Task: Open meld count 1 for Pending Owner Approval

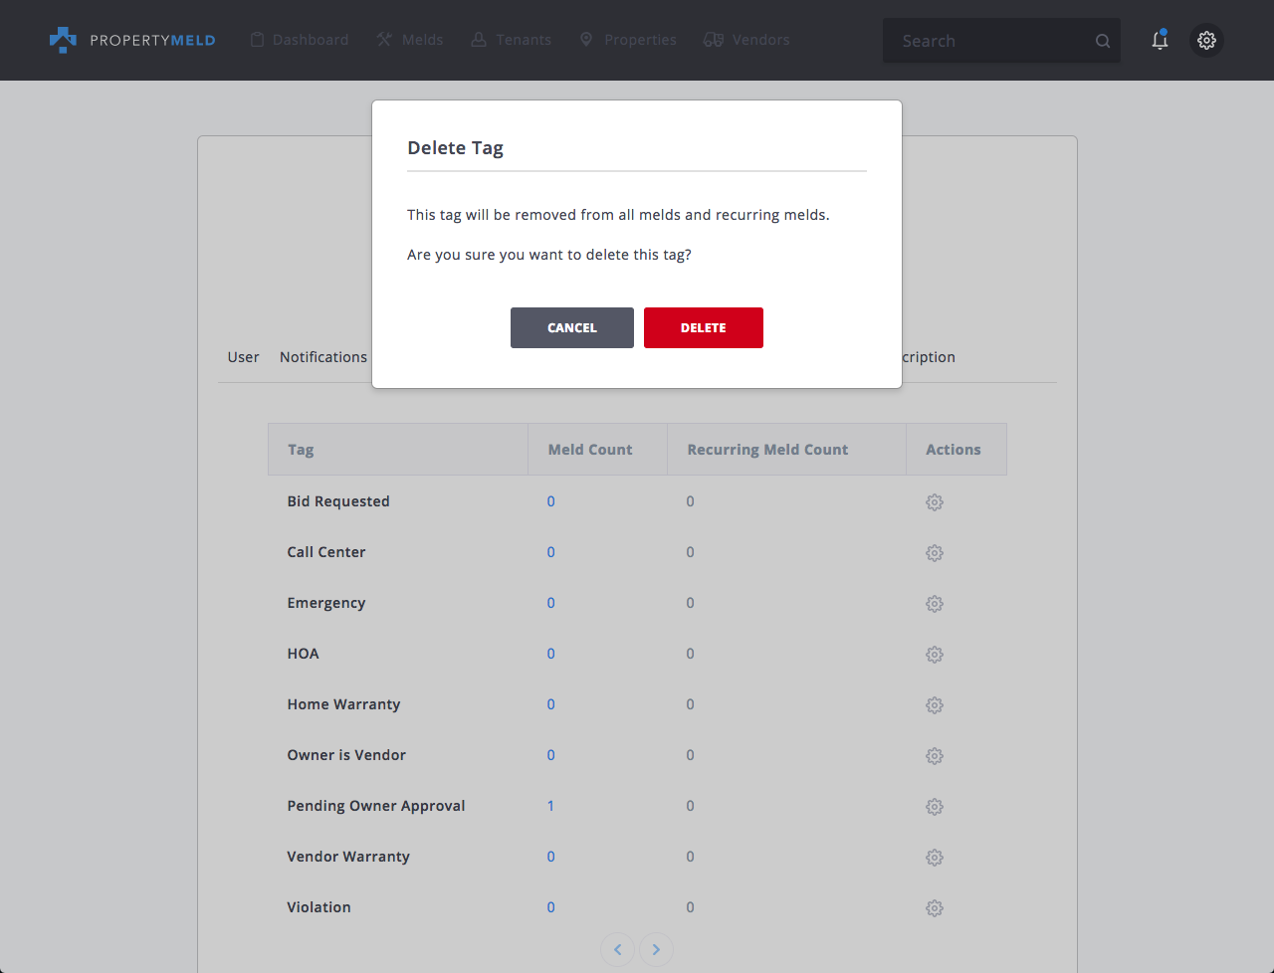Action: [x=550, y=806]
